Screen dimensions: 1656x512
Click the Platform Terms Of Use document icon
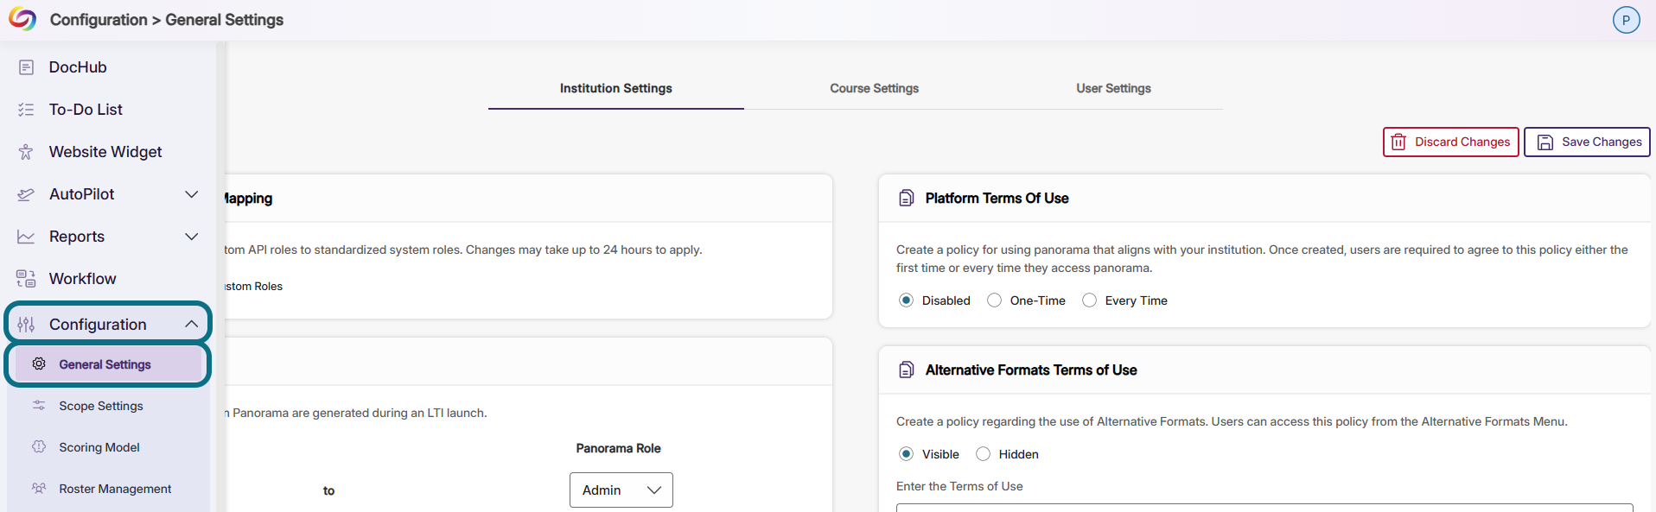[906, 198]
